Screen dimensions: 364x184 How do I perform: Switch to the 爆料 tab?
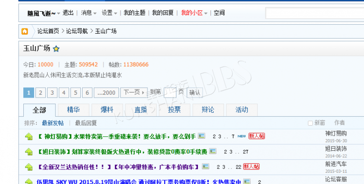(x=107, y=110)
